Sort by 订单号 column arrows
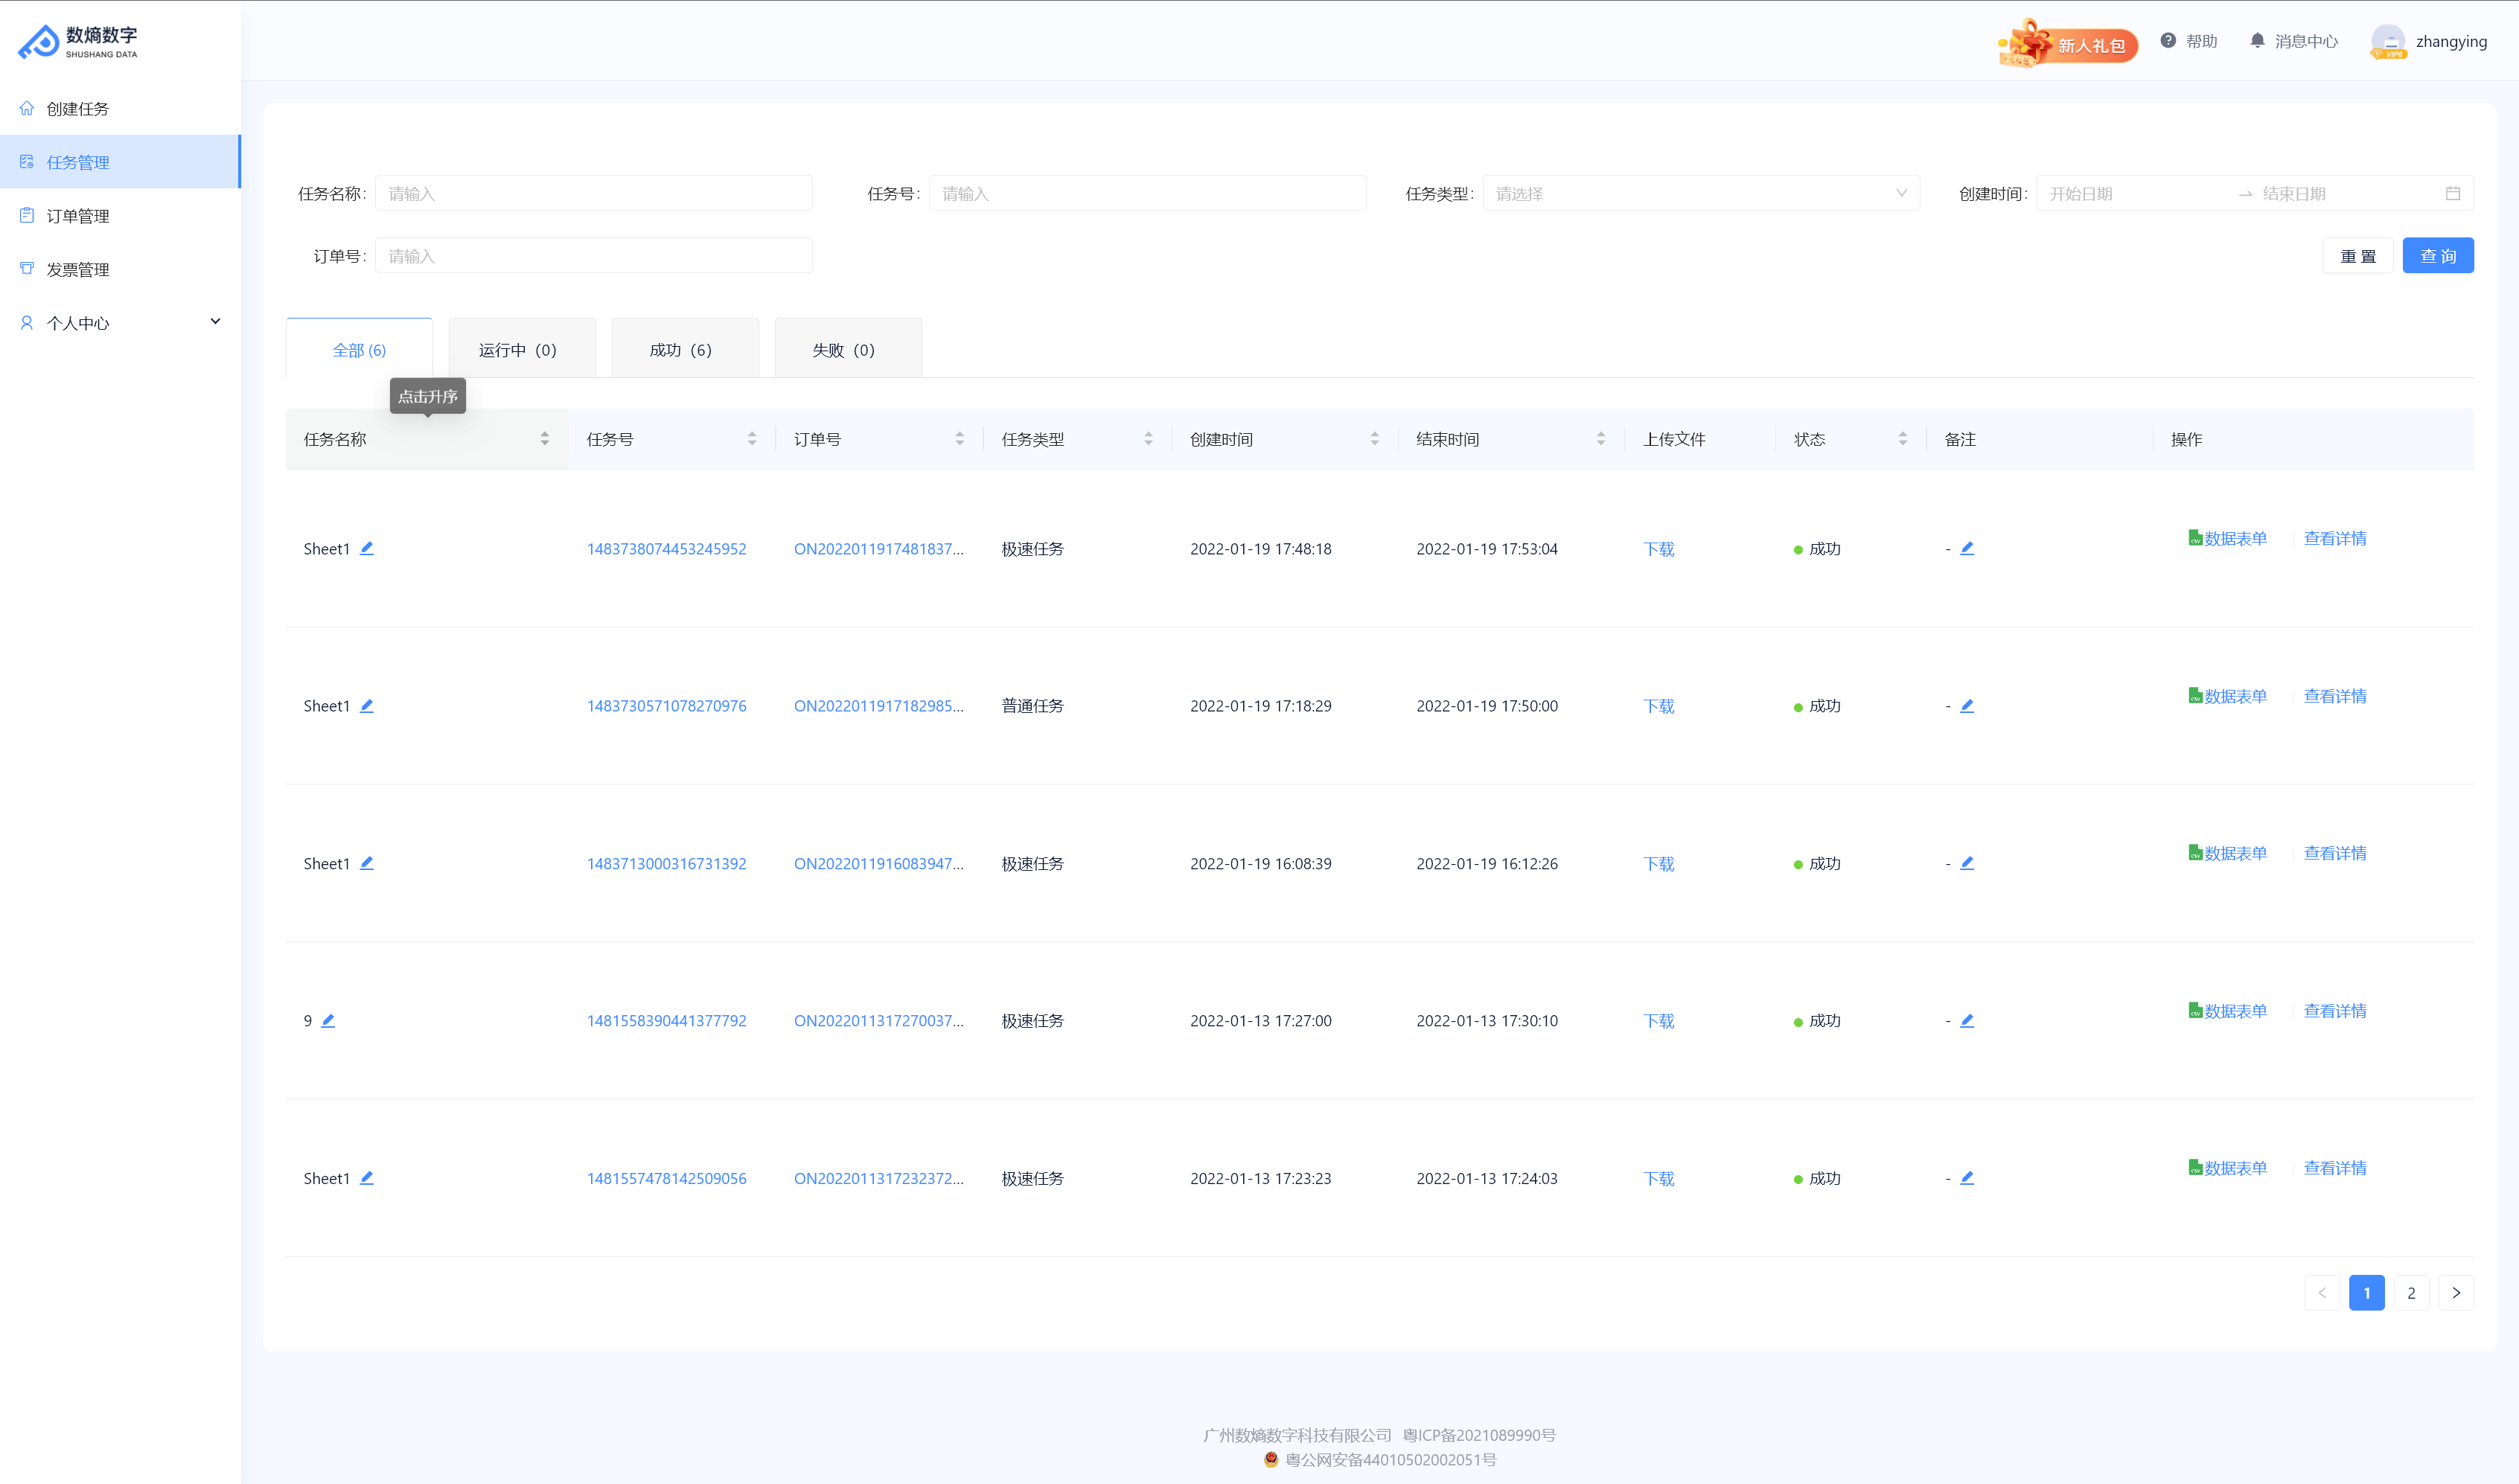The image size is (2519, 1484). click(x=960, y=439)
